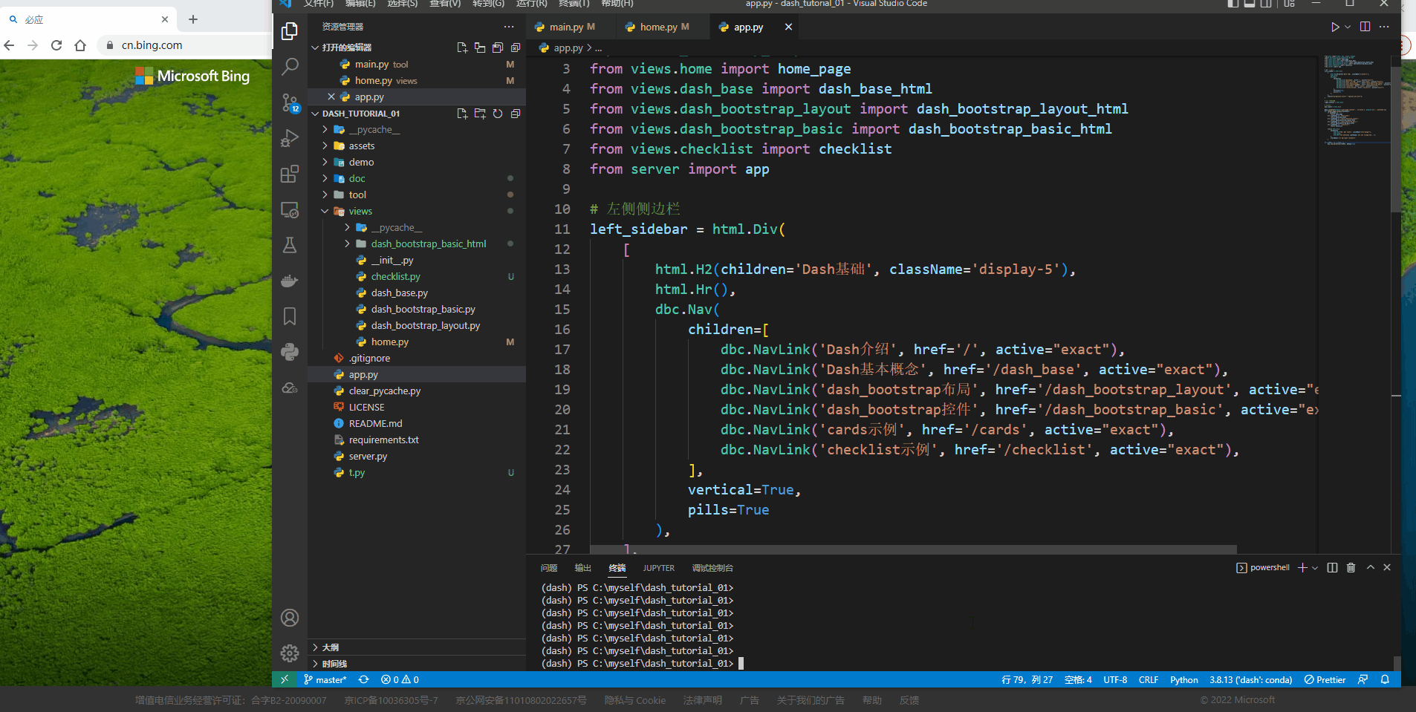Switch to JUPYTER panel tab
1416x712 pixels.
658,568
